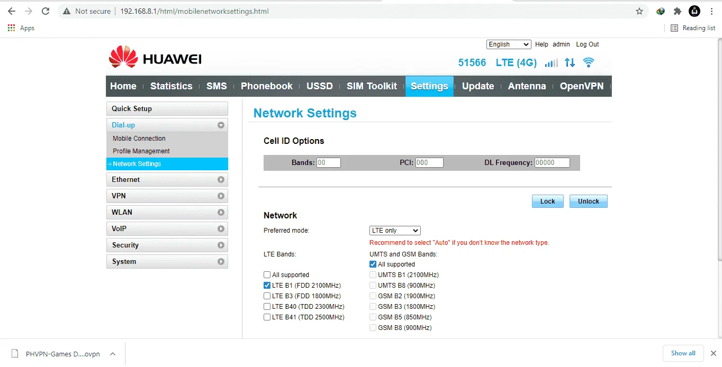Expand the Security sidebar section
Image resolution: width=722 pixels, height=367 pixels.
click(x=167, y=245)
